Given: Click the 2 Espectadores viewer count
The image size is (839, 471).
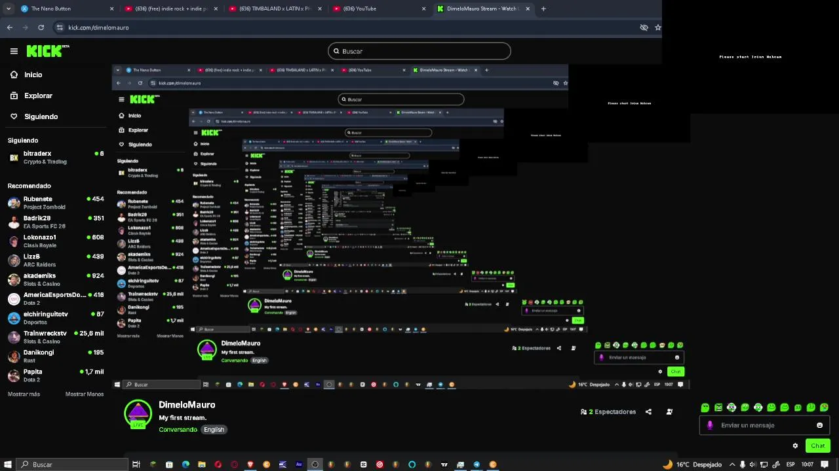Looking at the screenshot, I should click(x=608, y=412).
